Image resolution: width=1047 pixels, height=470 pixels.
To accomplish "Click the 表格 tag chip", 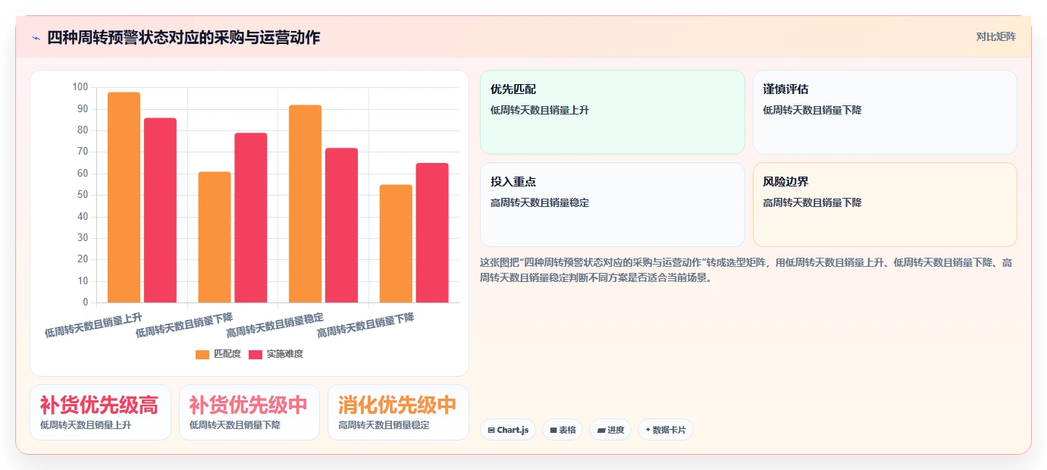I will [x=563, y=430].
